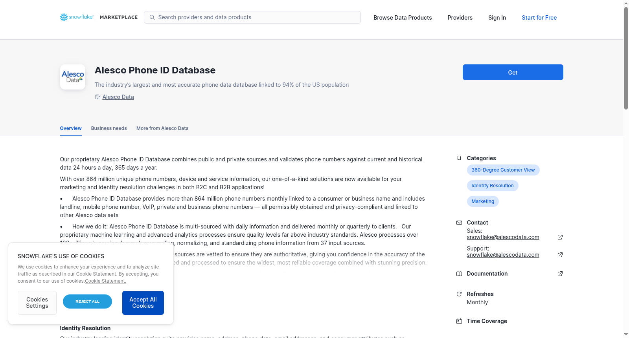Open the Alesco Data provider link
Viewport: 629px width, 338px height.
118,97
